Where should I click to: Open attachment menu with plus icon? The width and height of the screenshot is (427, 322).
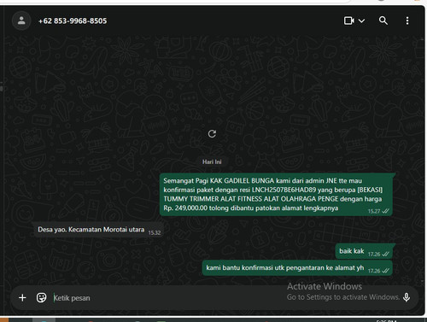22,298
